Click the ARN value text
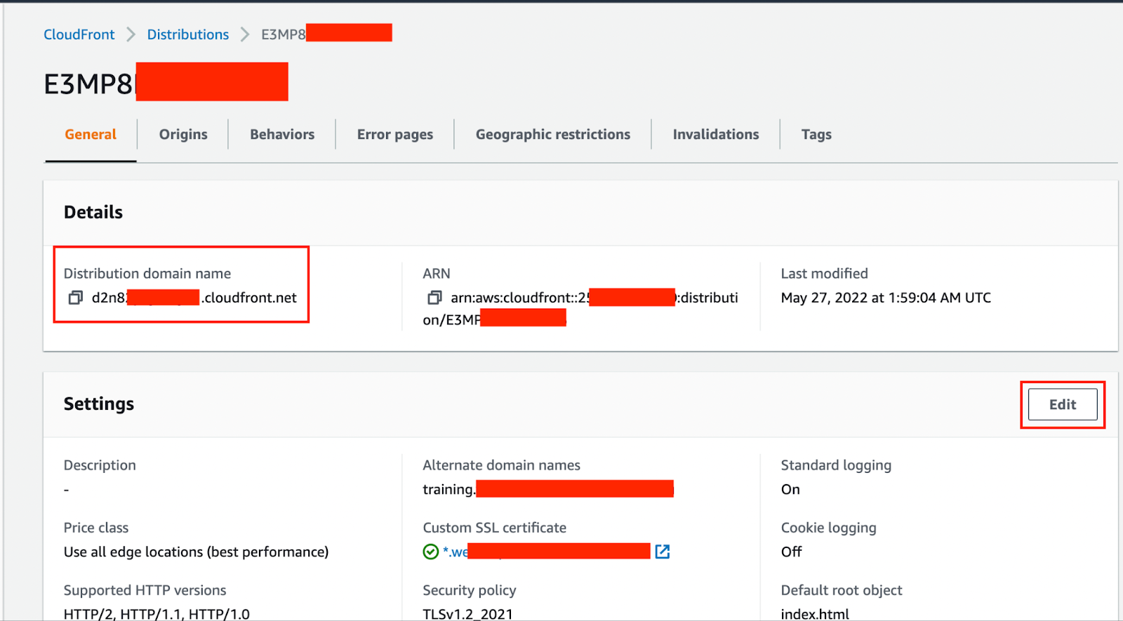 [580, 308]
